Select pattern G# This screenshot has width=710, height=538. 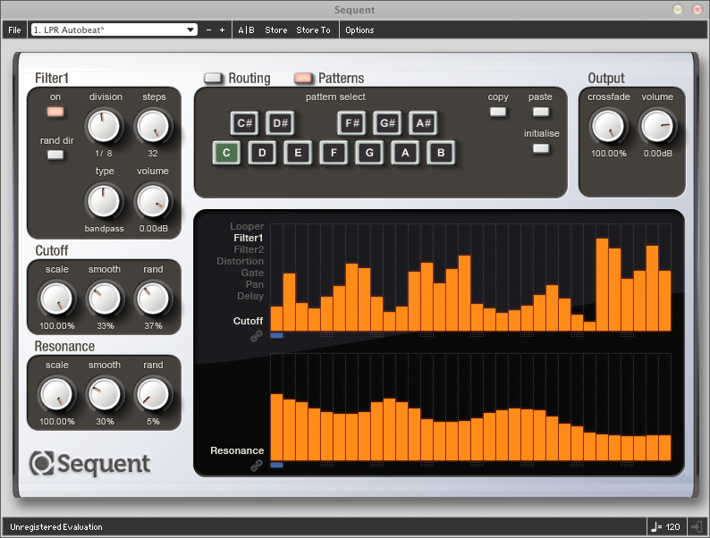(387, 123)
